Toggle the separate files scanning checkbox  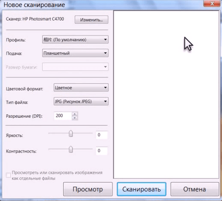click(8, 175)
